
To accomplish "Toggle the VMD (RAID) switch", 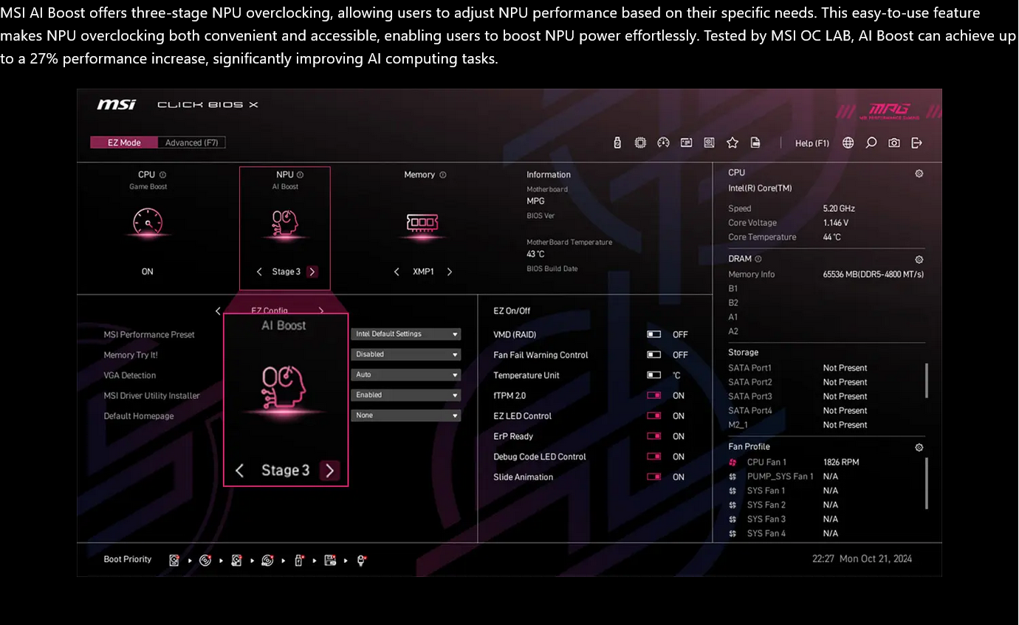I will click(653, 335).
